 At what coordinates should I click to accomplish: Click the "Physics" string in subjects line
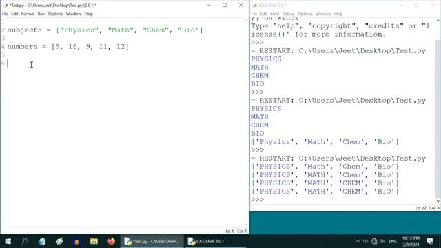[79, 30]
